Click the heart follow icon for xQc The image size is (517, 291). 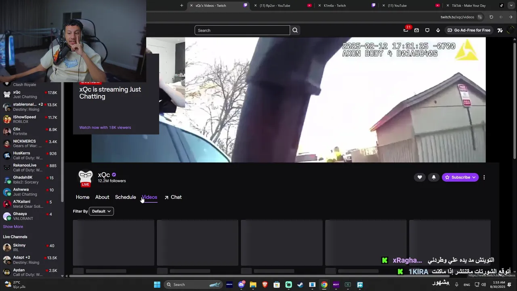pos(420,177)
